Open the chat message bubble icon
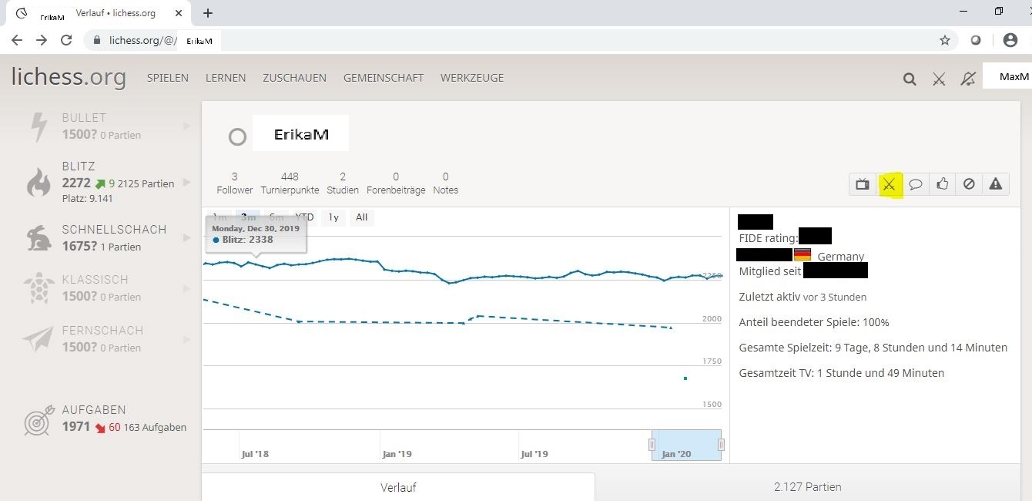 [916, 184]
